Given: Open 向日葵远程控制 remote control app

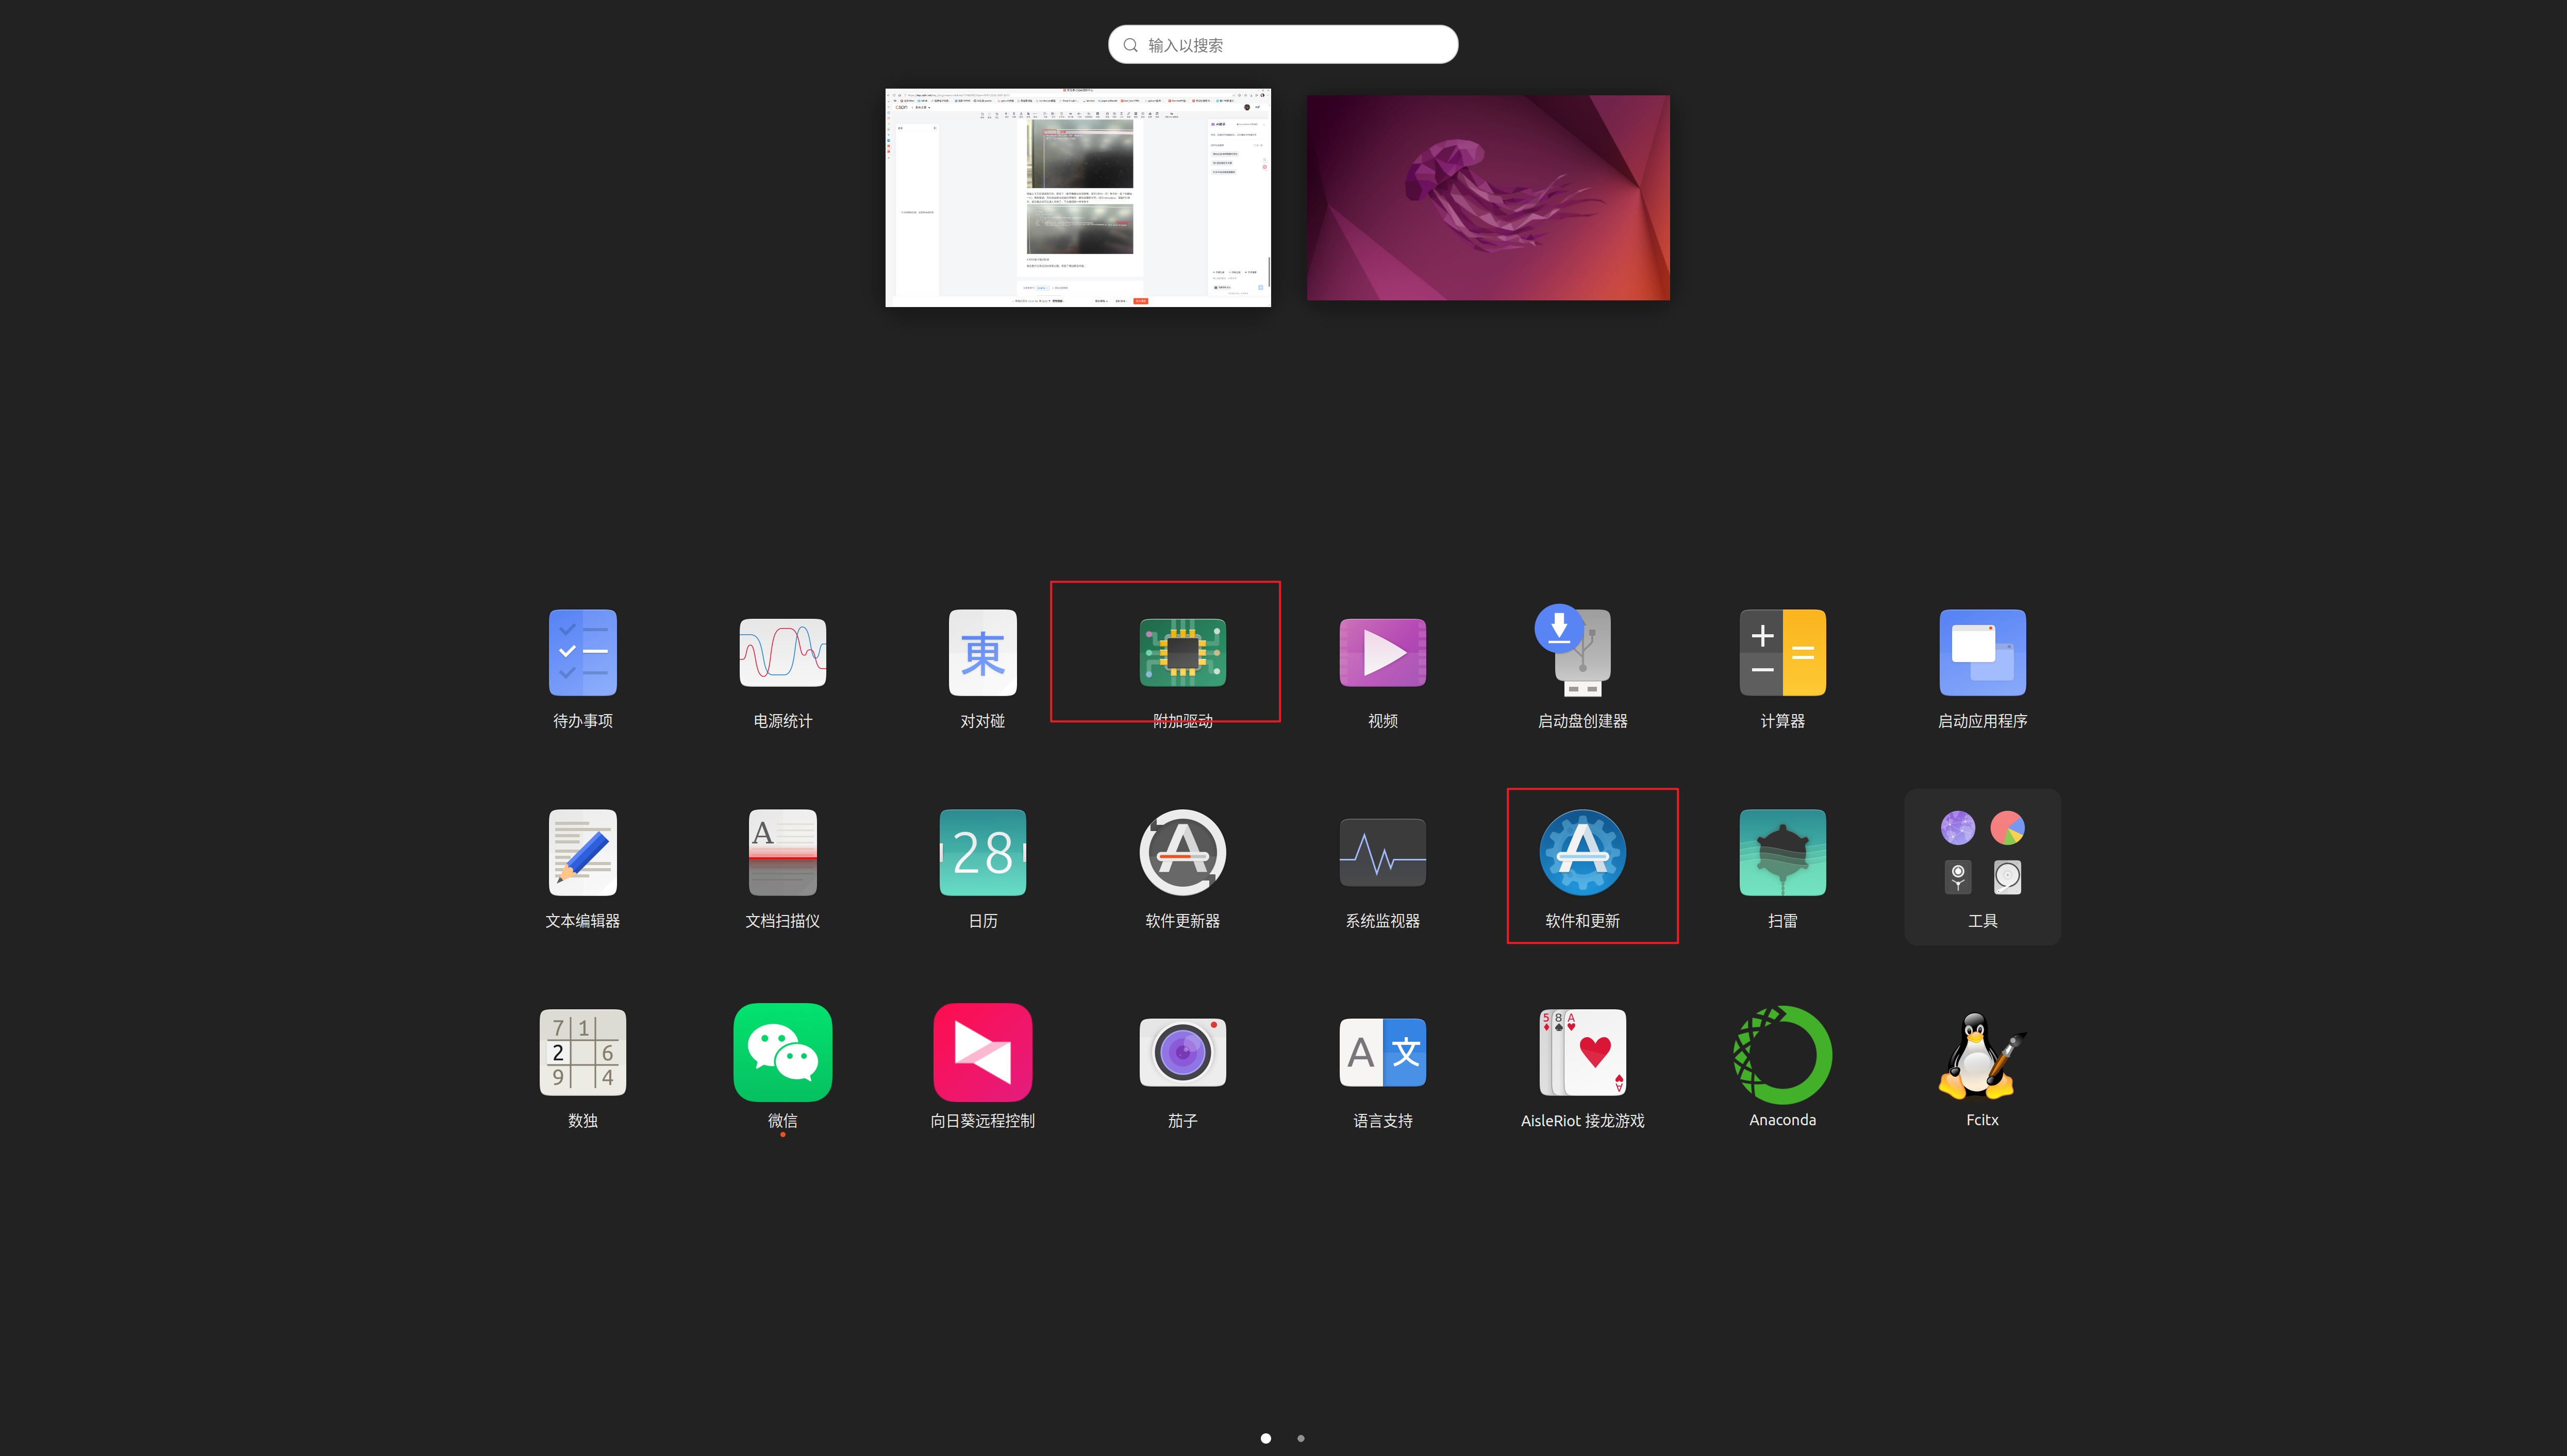Looking at the screenshot, I should coord(982,1053).
